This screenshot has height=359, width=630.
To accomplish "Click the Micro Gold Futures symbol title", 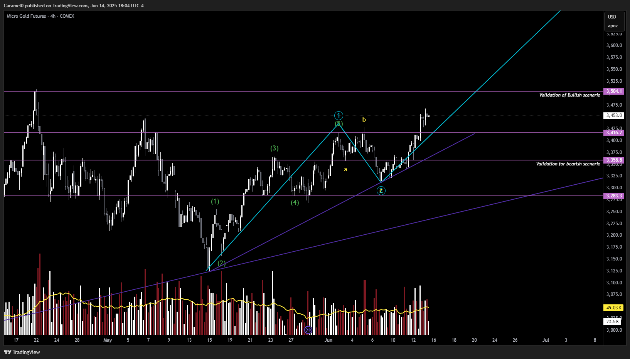I will [x=40, y=16].
